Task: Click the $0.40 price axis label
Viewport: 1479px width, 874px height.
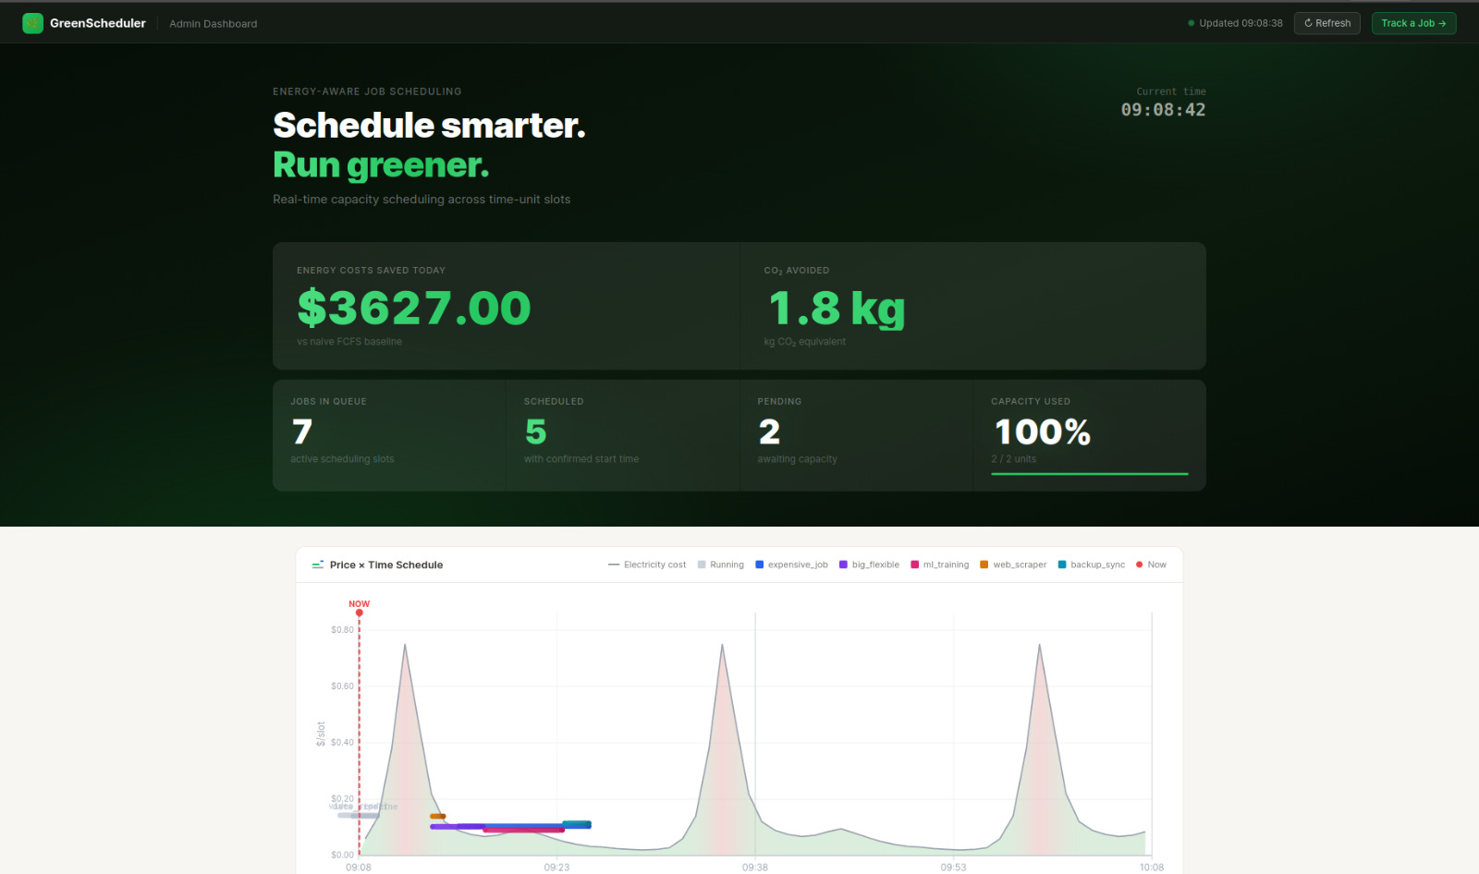Action: (342, 743)
